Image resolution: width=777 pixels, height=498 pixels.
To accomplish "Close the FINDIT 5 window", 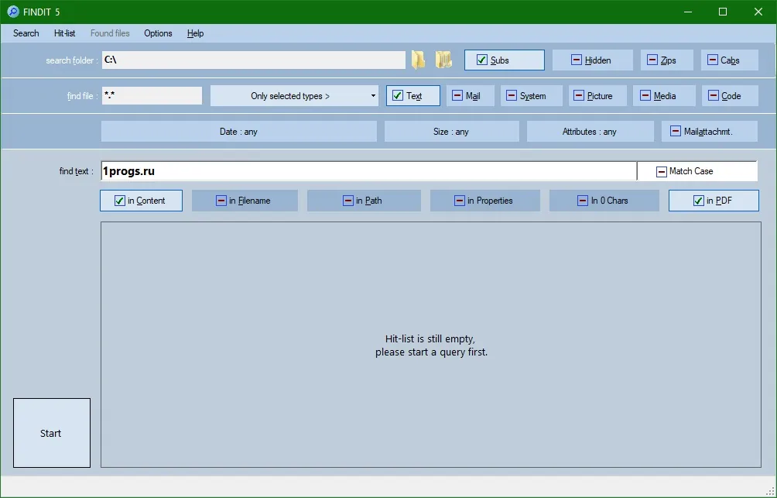I will click(x=758, y=12).
